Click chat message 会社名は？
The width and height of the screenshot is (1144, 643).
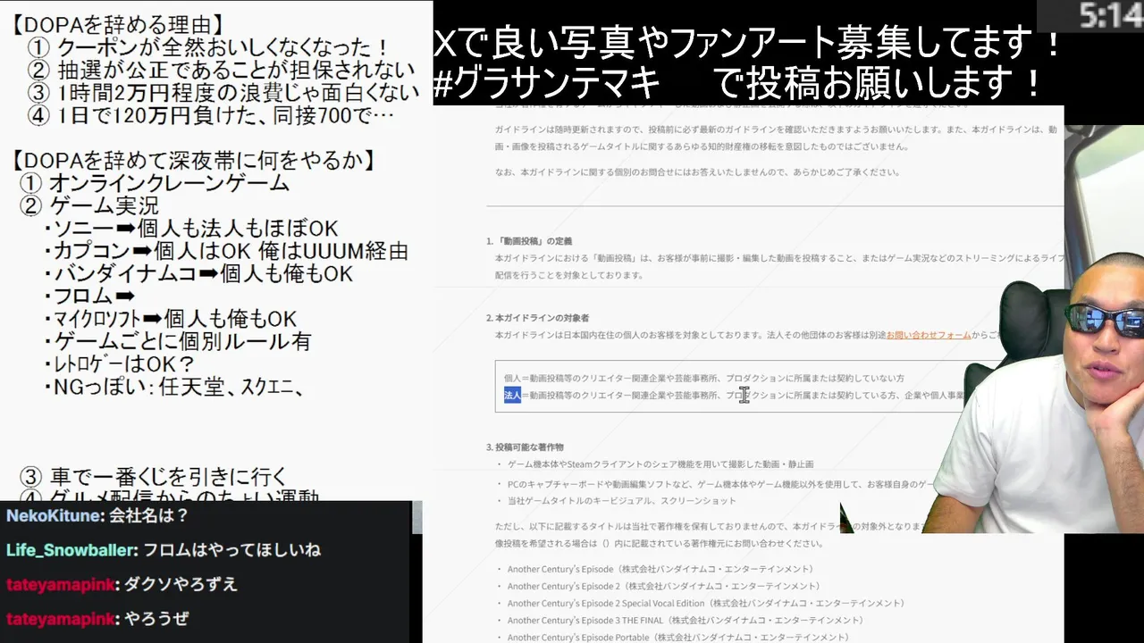point(147,515)
